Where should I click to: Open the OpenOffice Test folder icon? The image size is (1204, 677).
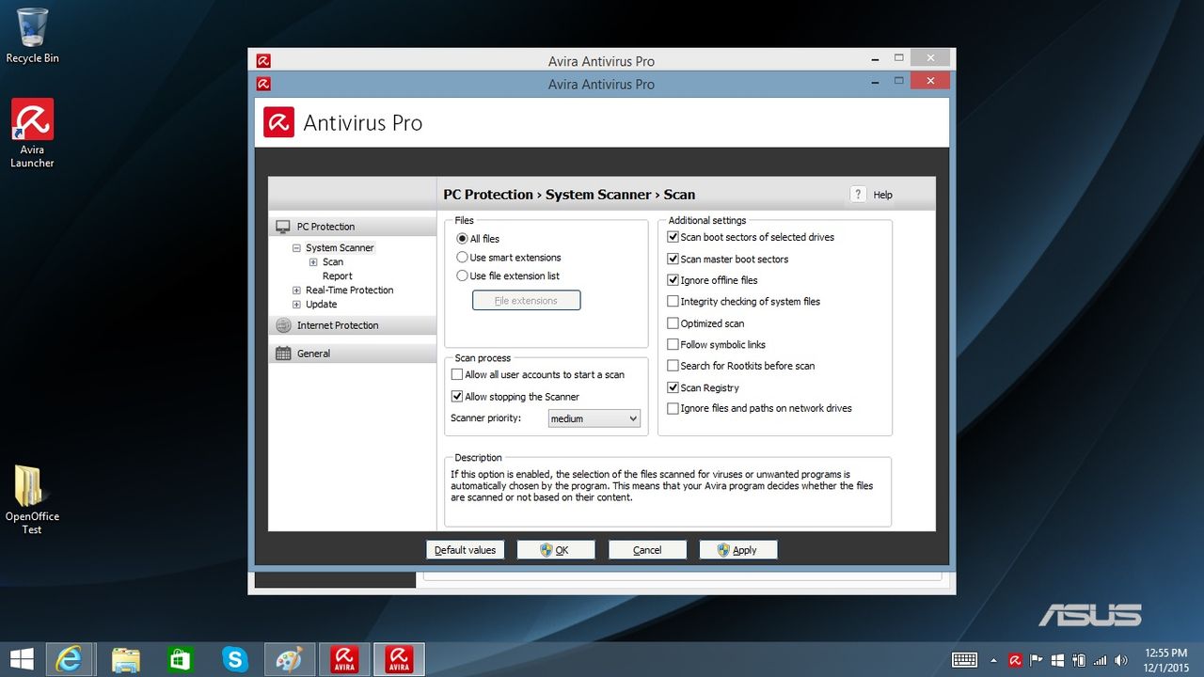[32, 499]
